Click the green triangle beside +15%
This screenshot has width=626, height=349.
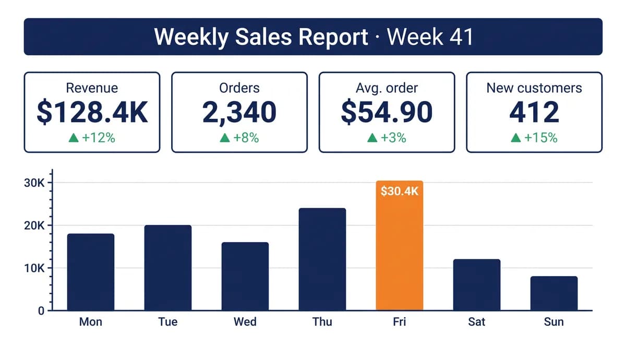pos(515,138)
